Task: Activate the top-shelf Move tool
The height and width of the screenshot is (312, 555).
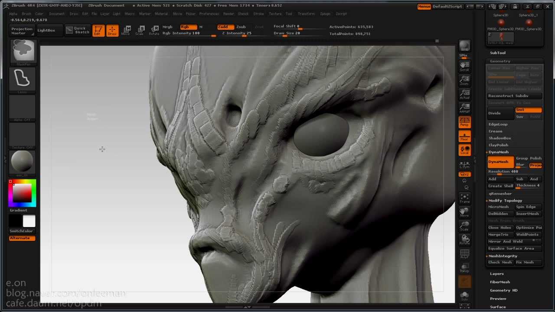Action: click(x=126, y=30)
